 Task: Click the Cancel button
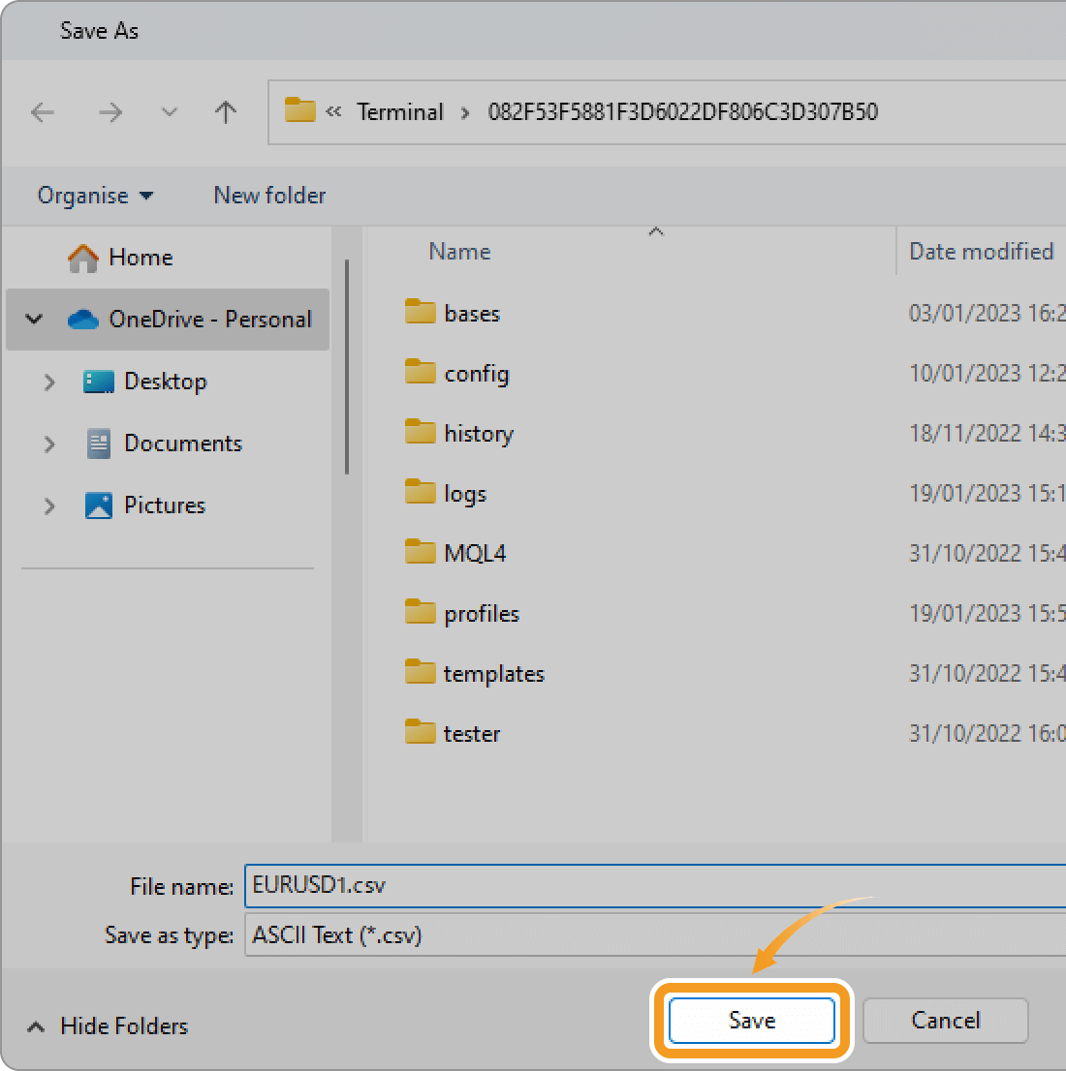pos(946,1021)
